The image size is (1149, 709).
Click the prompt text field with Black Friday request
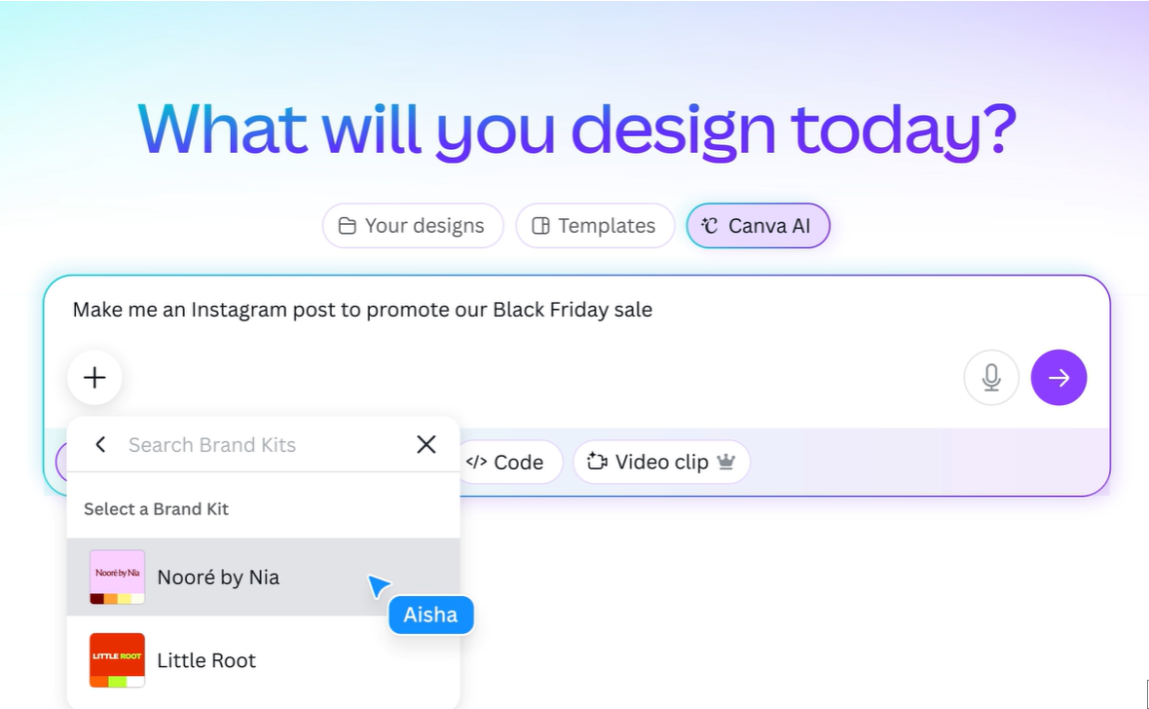point(361,310)
